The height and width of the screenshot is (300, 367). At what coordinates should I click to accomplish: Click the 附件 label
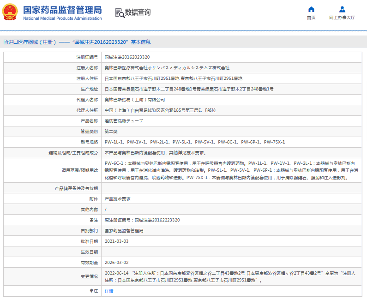(x=94, y=199)
